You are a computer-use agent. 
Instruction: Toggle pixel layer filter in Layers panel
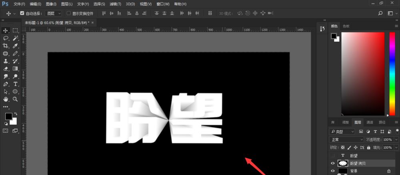pyautogui.click(x=361, y=132)
